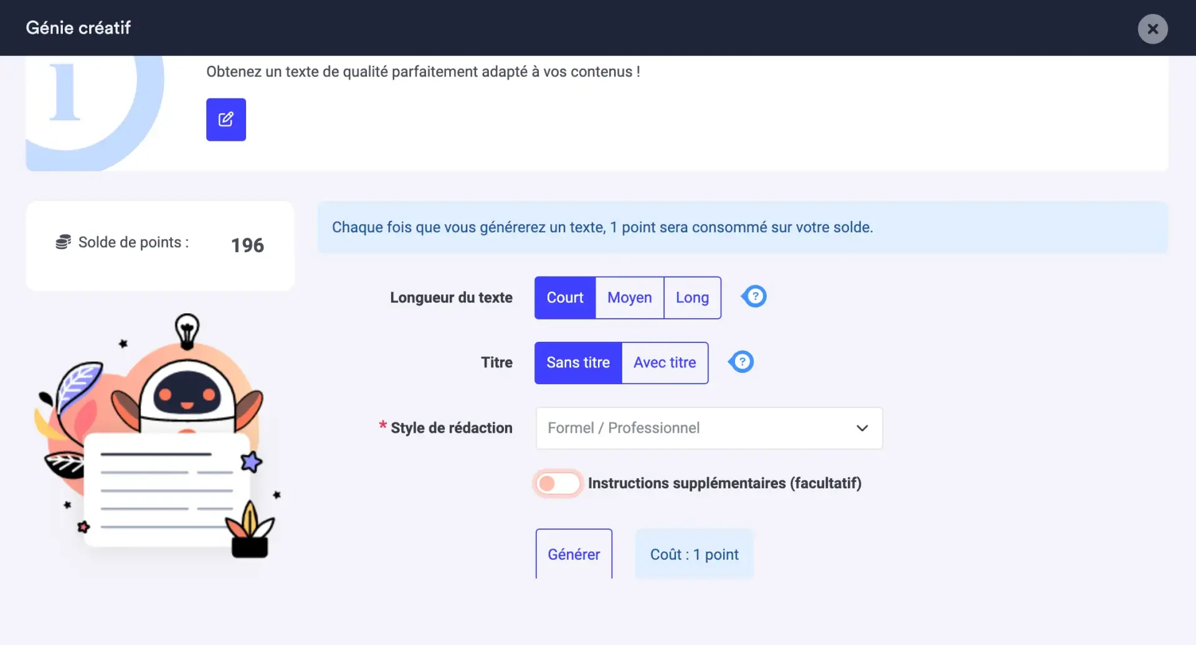Viewport: 1196px width, 645px height.
Task: Click the Coût : 1 point badge
Action: tap(694, 553)
